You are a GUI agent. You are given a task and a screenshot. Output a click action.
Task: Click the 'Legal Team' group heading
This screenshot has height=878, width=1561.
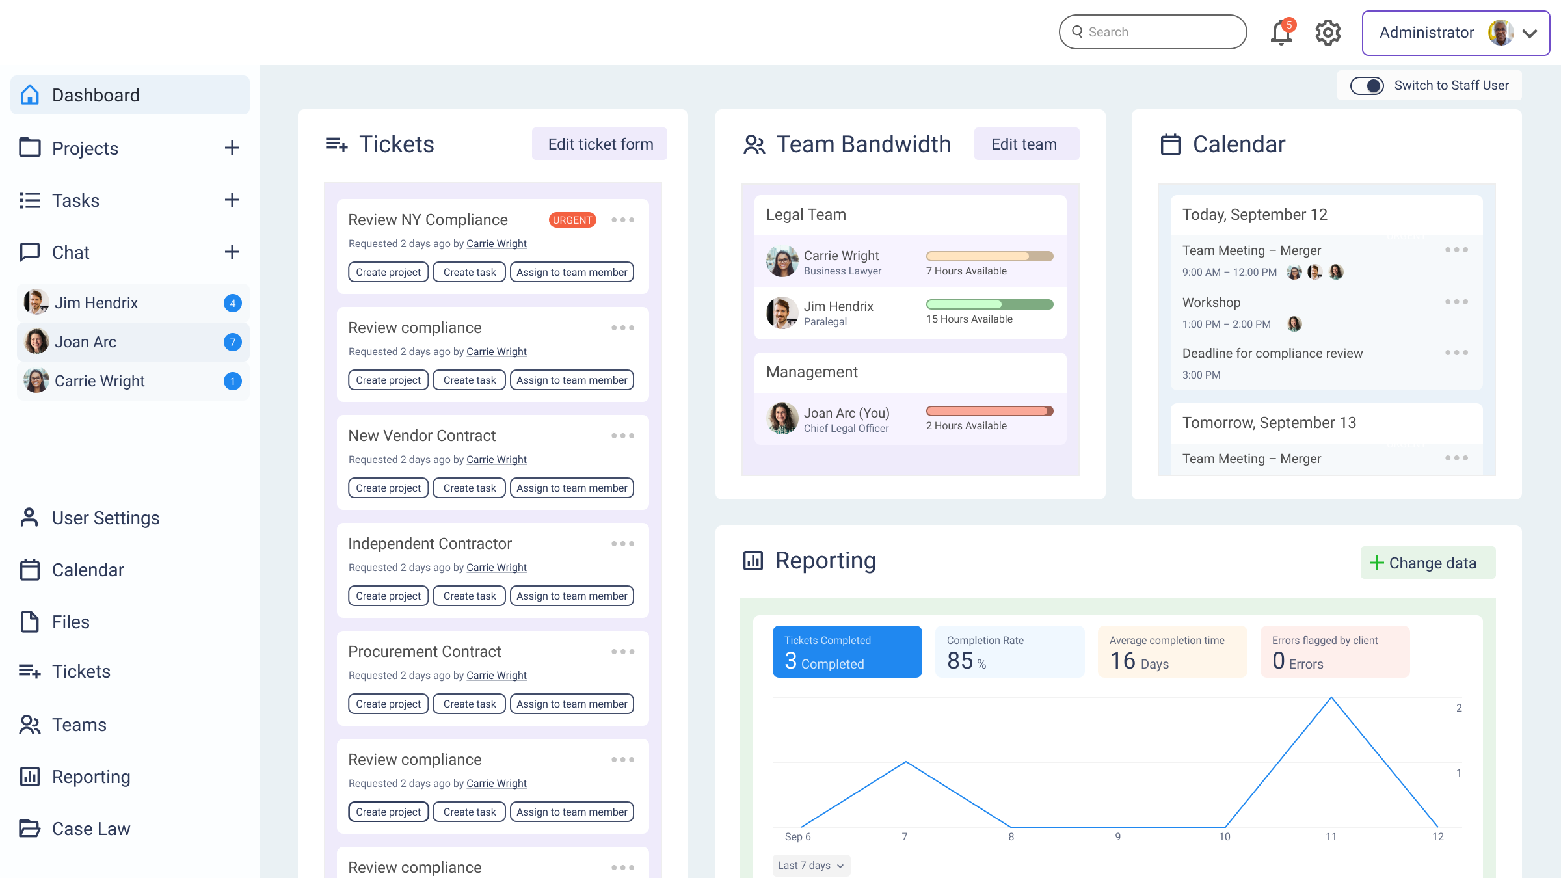pos(806,215)
